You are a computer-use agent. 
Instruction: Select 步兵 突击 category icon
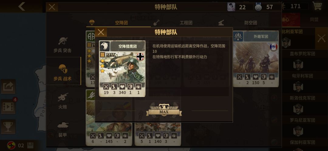63,41
